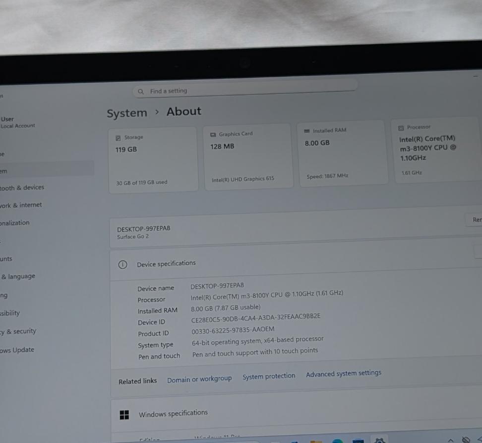The image size is (482, 443).
Task: Expand the Windows specifications section
Action: coord(298,412)
